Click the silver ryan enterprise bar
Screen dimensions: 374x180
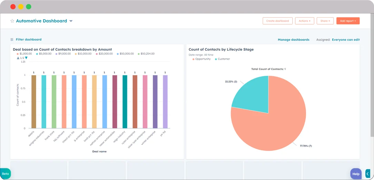(145, 102)
